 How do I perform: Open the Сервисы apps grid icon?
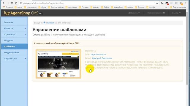click(x=4, y=7)
